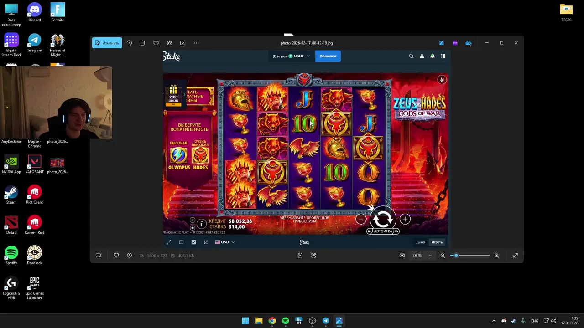Open Logitech G HUB desktop shortcut
584x328 pixels.
coord(11,288)
